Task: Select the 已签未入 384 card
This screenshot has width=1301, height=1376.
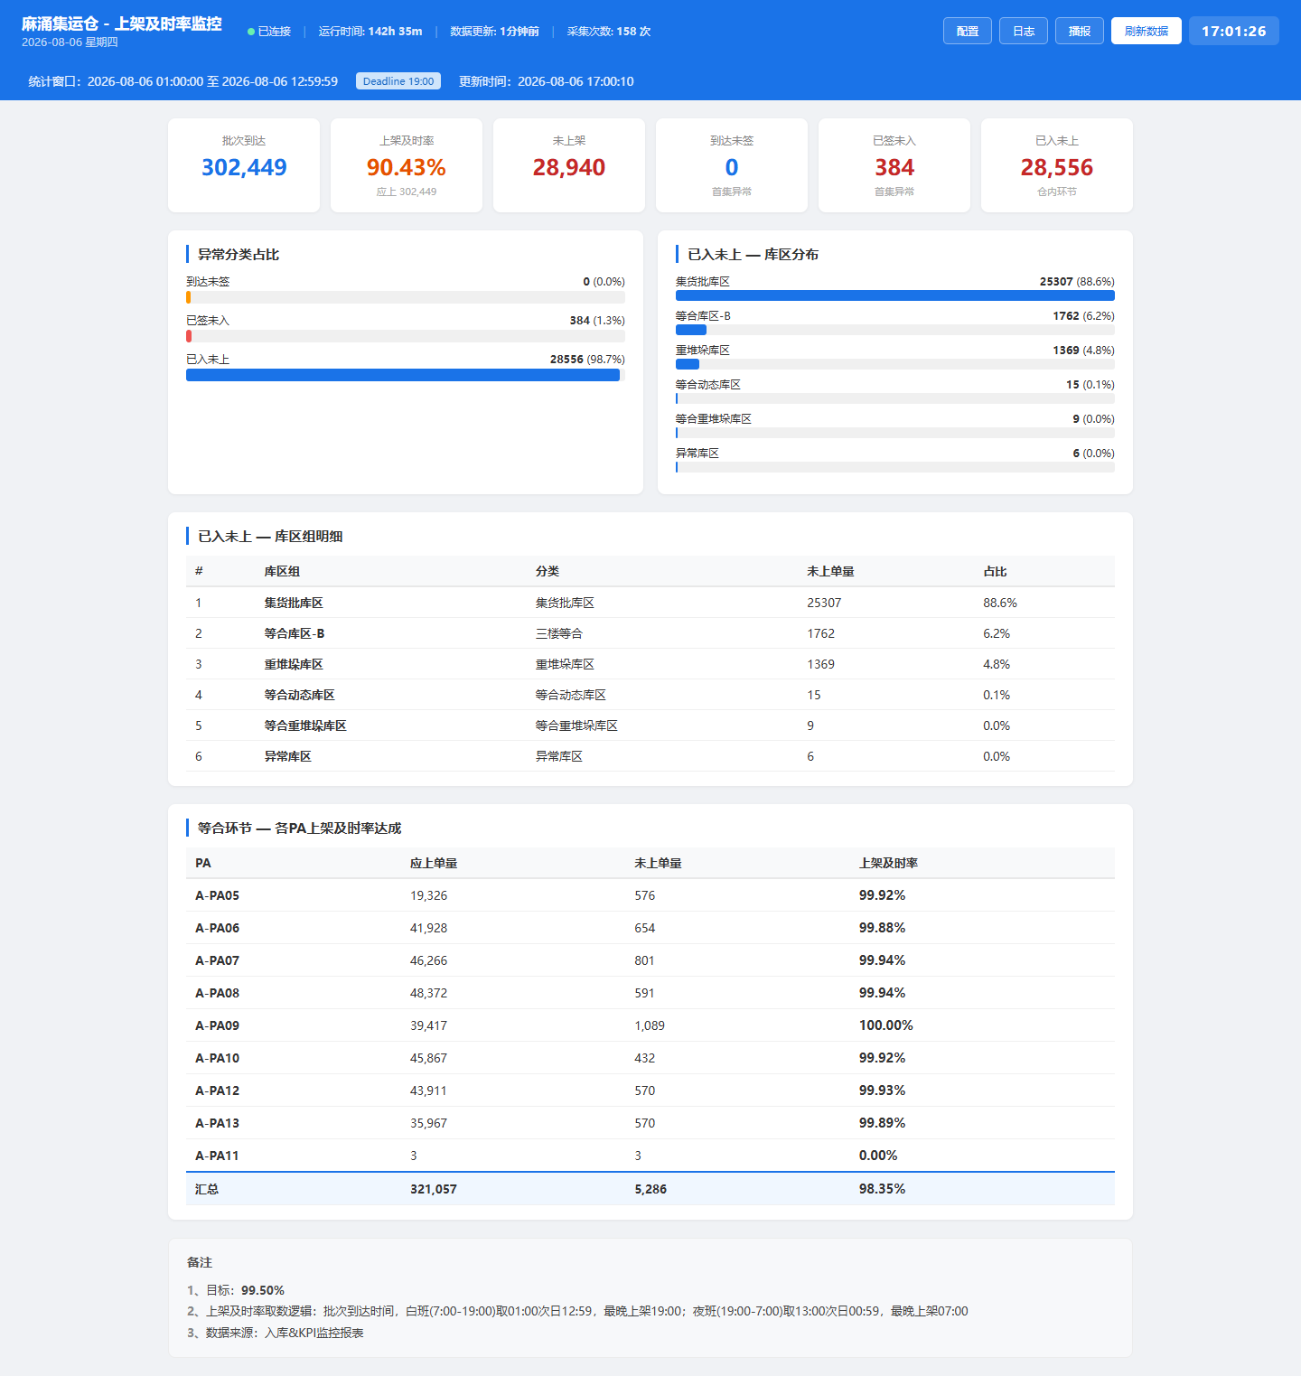Action: pyautogui.click(x=894, y=165)
